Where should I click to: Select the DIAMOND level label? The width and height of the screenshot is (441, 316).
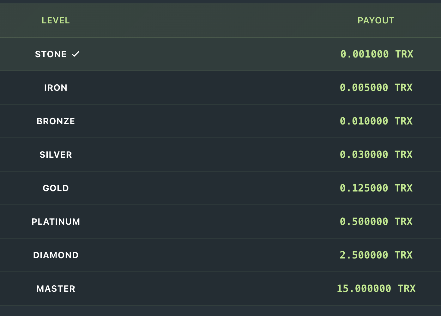pos(56,255)
